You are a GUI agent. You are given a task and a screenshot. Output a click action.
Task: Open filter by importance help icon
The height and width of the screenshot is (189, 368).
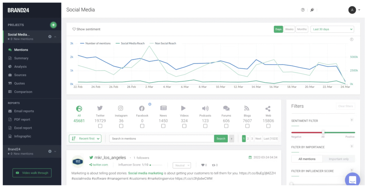point(351,147)
